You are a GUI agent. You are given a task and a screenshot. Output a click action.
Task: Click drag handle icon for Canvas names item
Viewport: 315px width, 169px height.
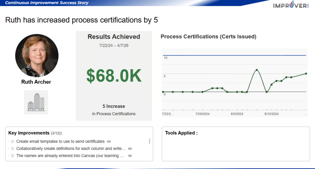click(13, 156)
